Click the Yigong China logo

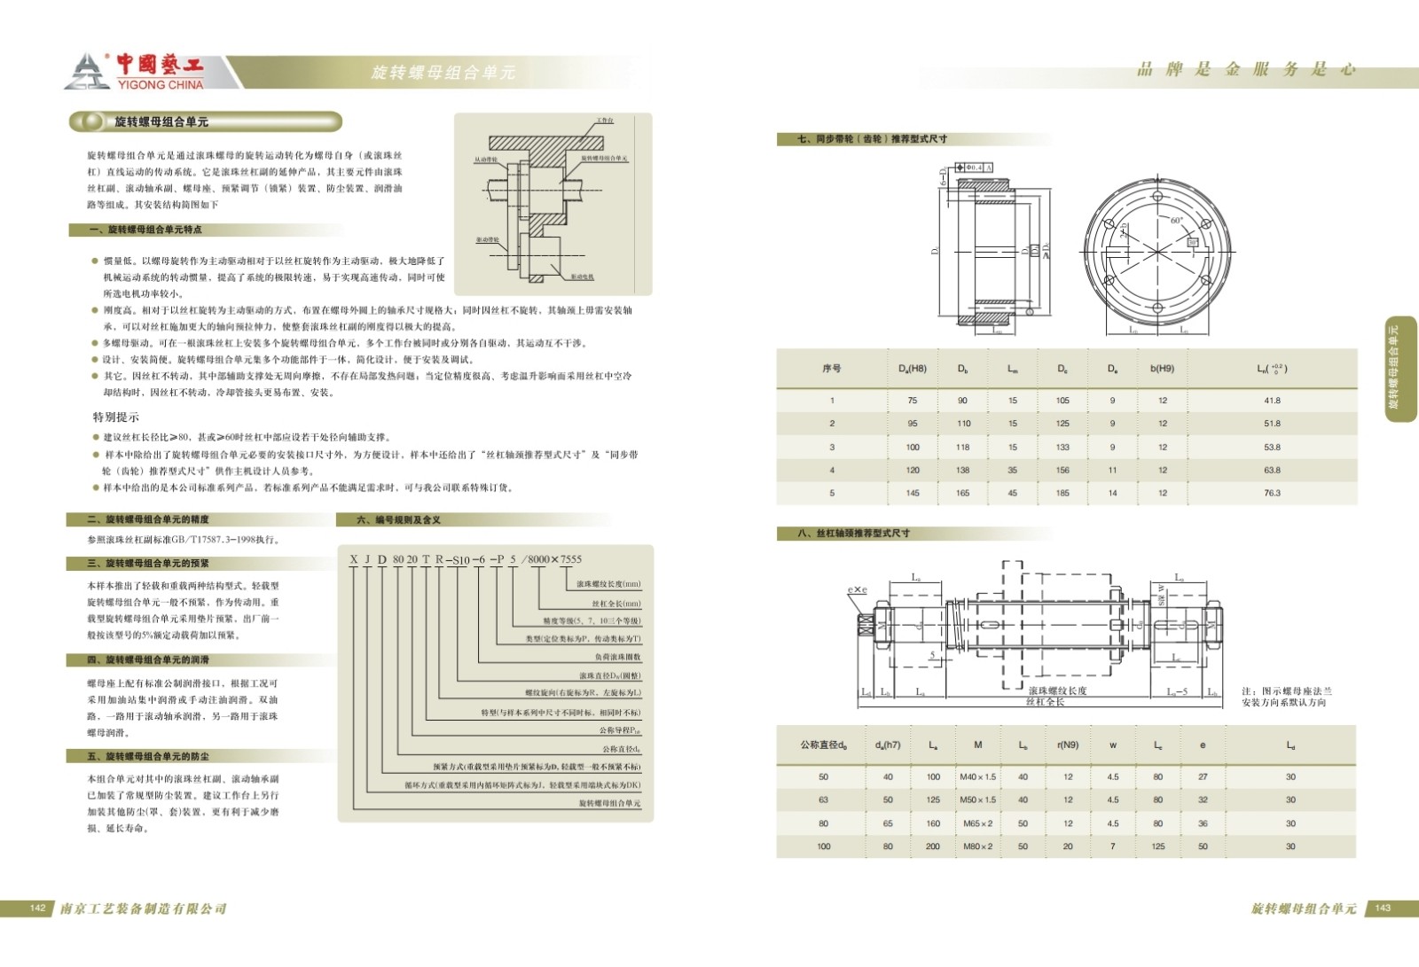(x=136, y=71)
